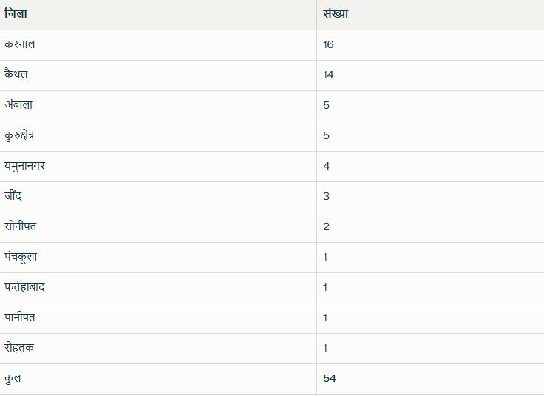Click the count value in अंबाला row

pyautogui.click(x=327, y=105)
